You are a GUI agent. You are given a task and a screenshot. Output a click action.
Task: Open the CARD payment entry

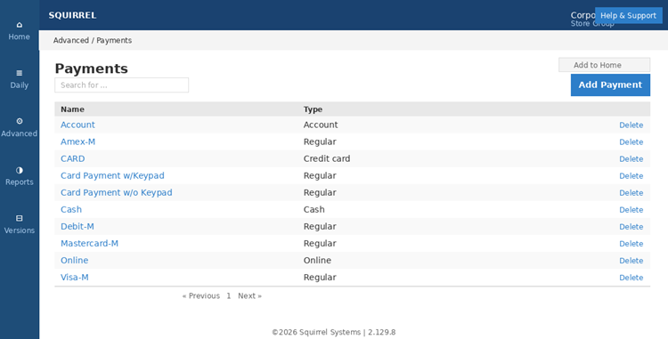72,158
